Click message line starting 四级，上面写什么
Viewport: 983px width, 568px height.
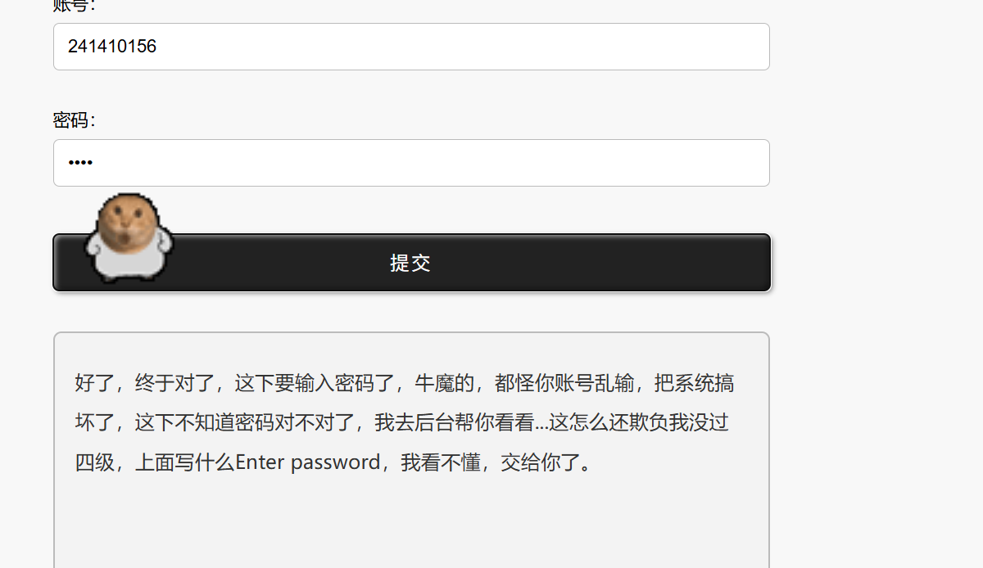334,462
